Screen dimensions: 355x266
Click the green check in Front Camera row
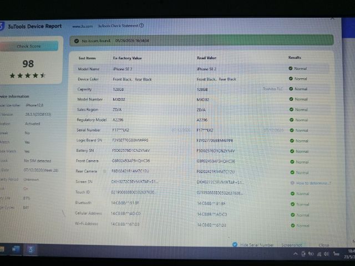(x=292, y=162)
